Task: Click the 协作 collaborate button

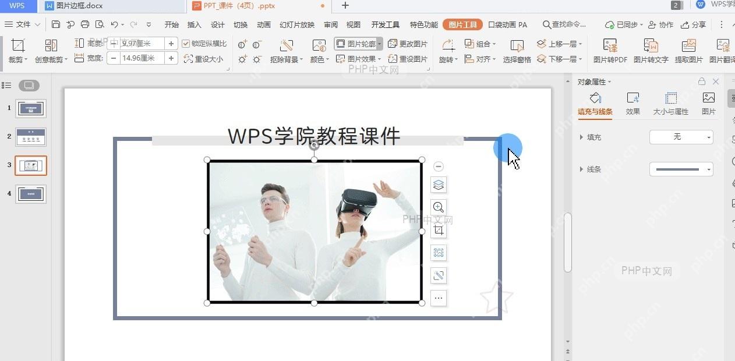Action: (660, 24)
